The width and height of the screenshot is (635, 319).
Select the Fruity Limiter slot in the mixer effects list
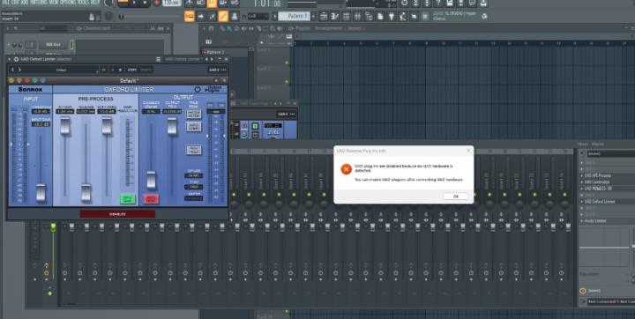pos(608,221)
